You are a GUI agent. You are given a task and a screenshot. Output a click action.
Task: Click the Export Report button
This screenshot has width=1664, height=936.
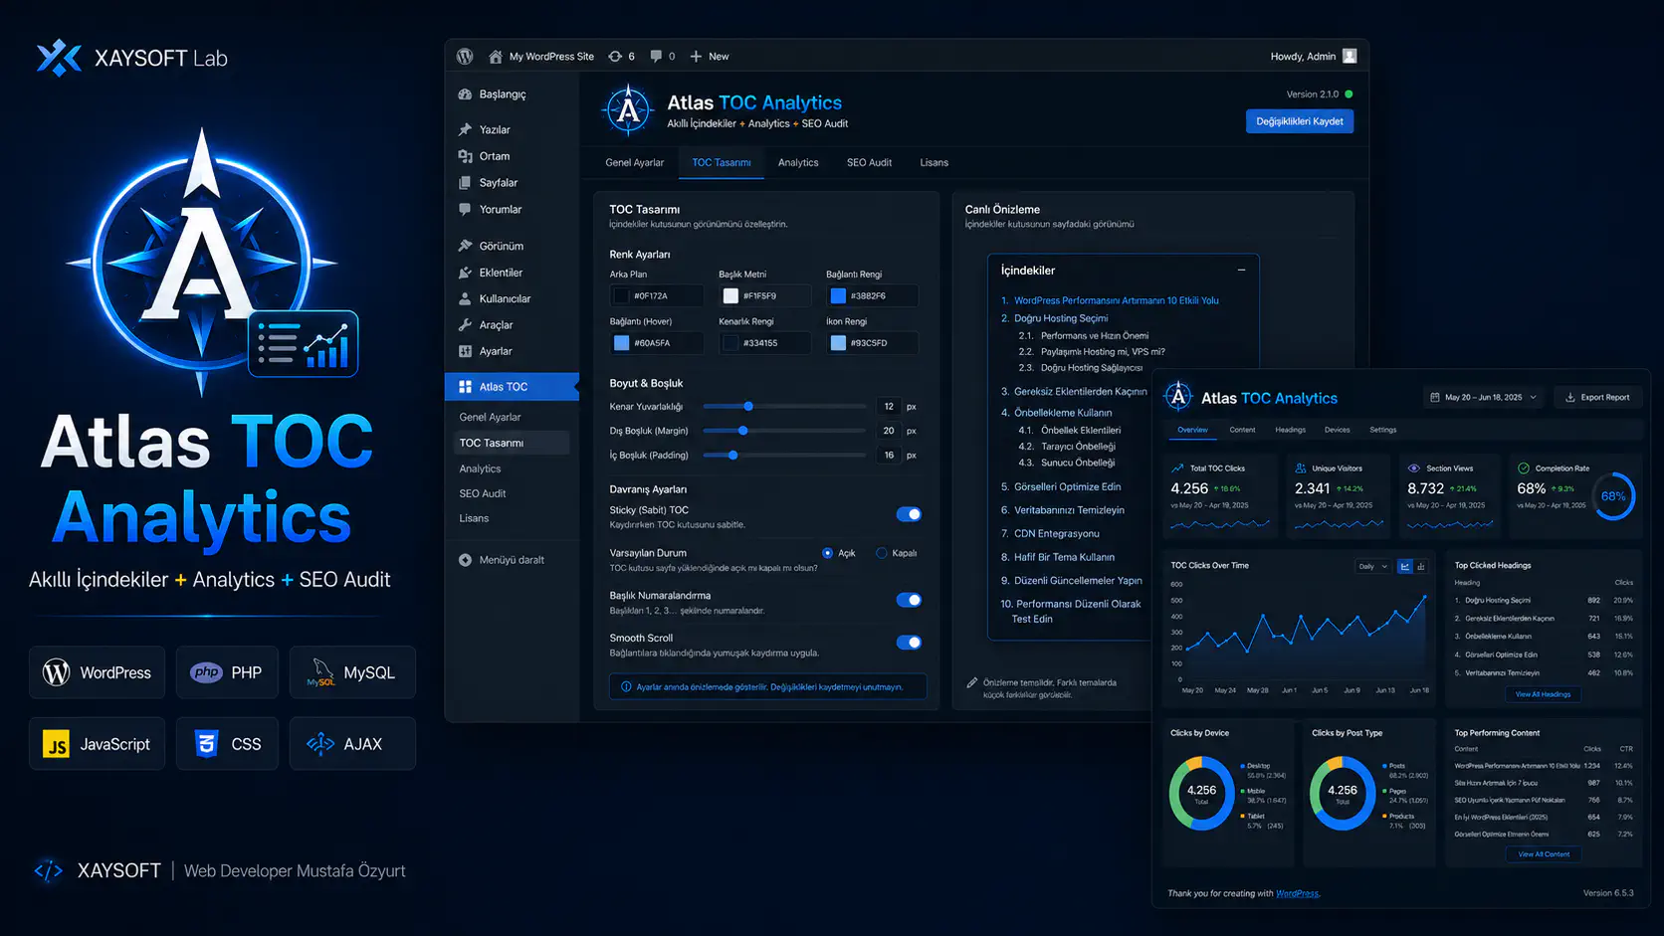[1597, 397]
